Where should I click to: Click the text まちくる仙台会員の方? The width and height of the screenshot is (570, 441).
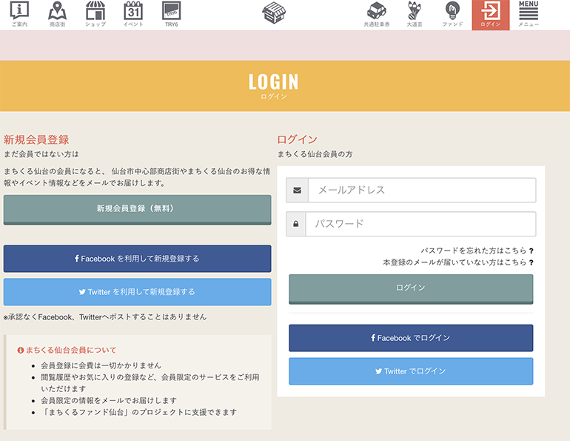(x=315, y=154)
